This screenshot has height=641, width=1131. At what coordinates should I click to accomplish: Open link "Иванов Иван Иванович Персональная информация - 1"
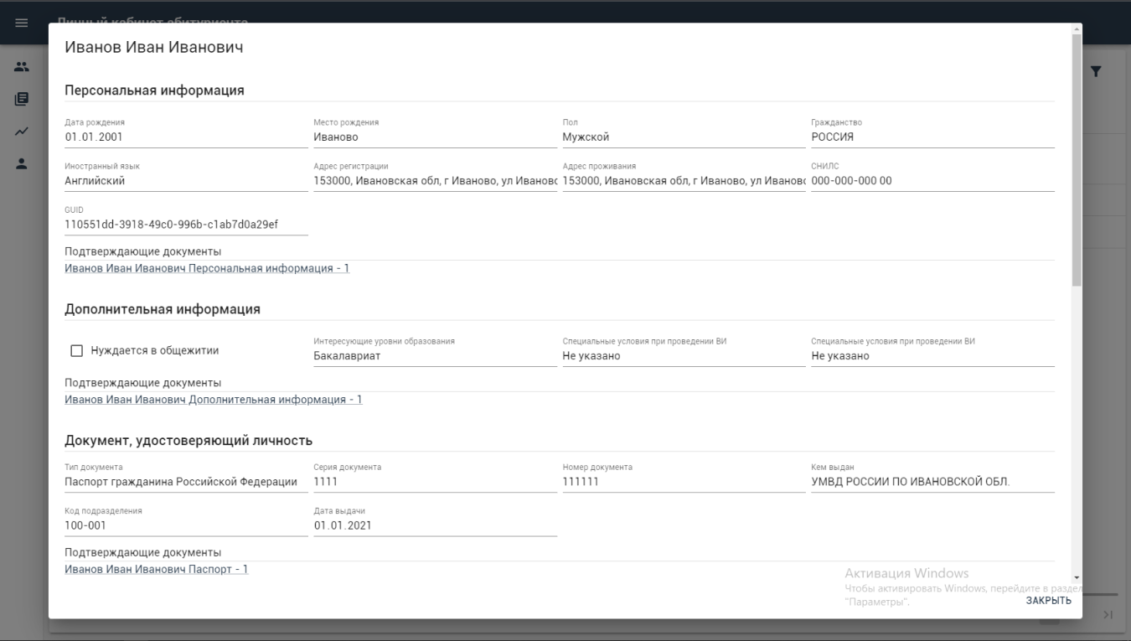pyautogui.click(x=207, y=269)
